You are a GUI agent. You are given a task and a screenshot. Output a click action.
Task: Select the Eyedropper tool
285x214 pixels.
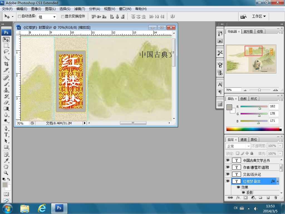(6, 160)
